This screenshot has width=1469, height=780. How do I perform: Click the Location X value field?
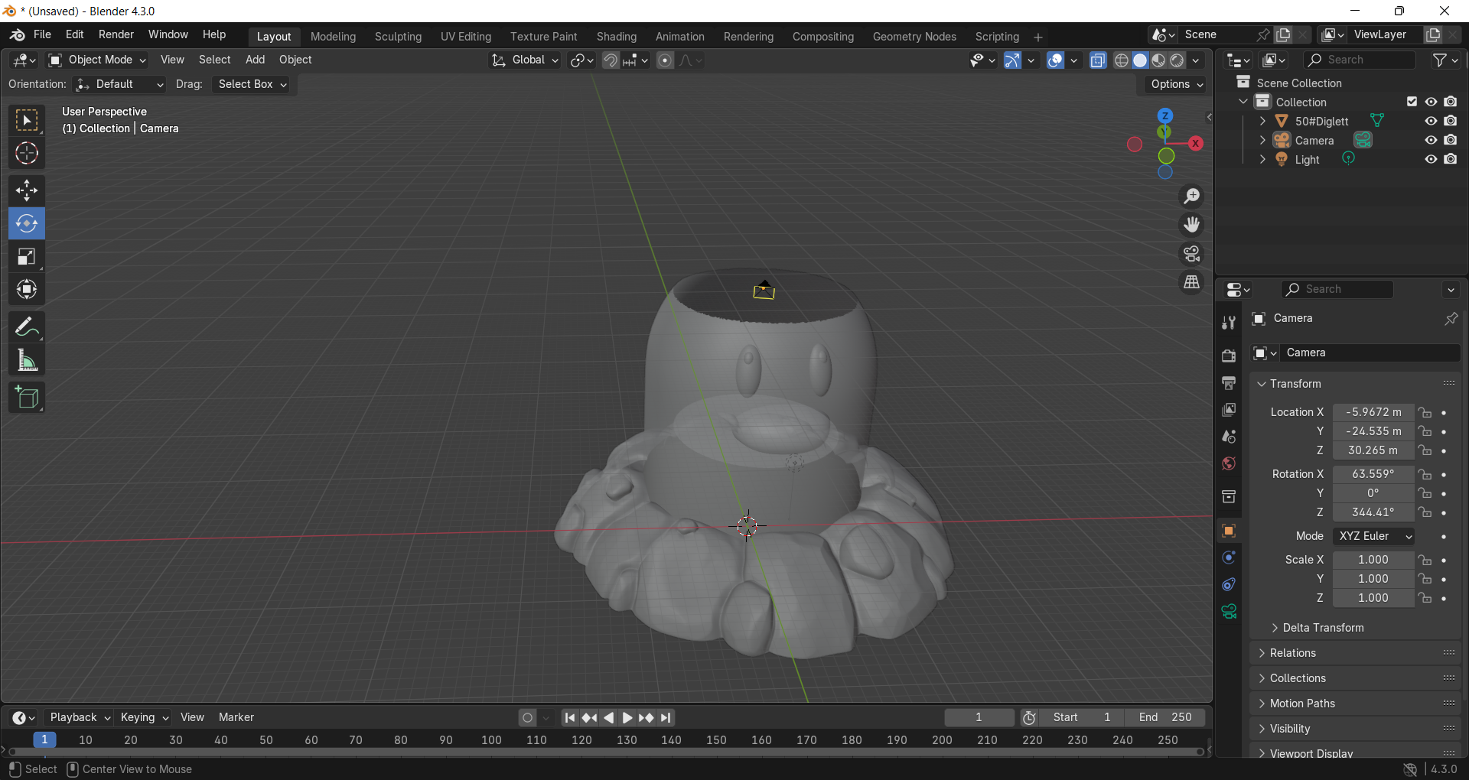tap(1373, 412)
